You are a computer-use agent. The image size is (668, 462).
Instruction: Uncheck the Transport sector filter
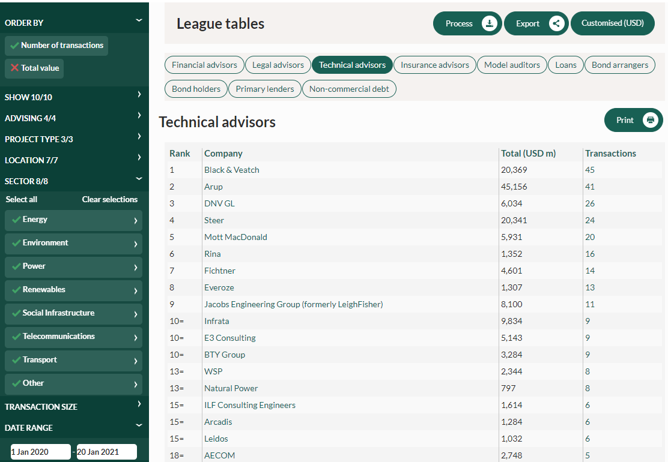[17, 360]
